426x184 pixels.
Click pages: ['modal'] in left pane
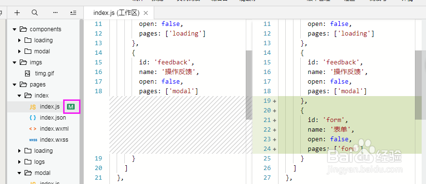(x=169, y=91)
